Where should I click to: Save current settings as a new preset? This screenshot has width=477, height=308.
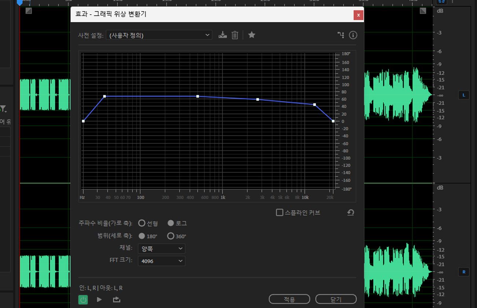click(x=222, y=35)
